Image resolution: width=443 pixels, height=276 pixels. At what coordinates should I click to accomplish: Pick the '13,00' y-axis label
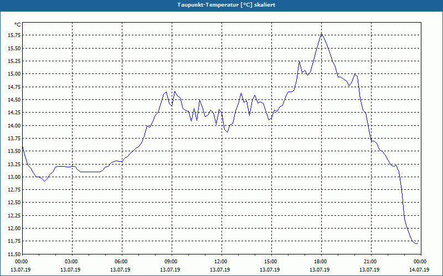click(x=14, y=177)
